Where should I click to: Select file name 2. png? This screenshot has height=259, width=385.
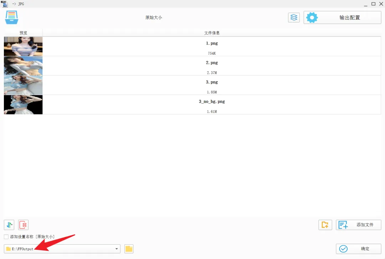click(212, 63)
